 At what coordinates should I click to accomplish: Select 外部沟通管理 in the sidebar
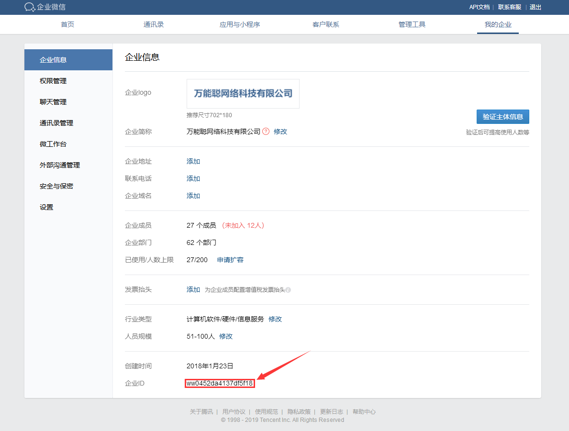click(59, 165)
